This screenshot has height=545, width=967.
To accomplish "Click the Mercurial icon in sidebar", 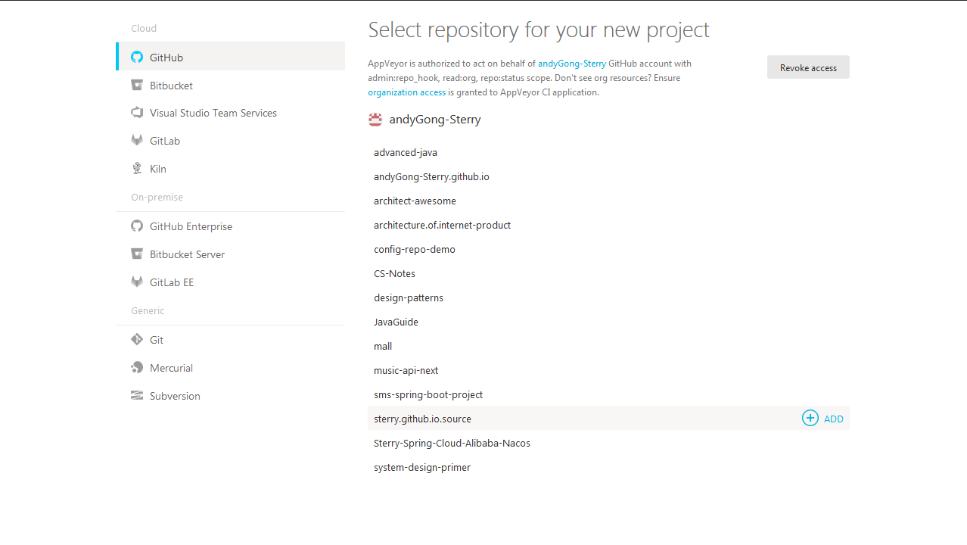I will (137, 367).
